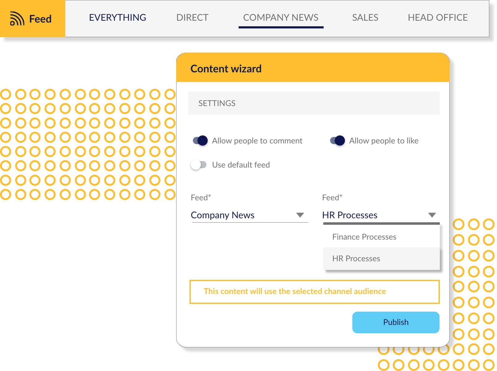Click the SETTINGS section header
Screen dimensions: 497x371
pyautogui.click(x=314, y=103)
